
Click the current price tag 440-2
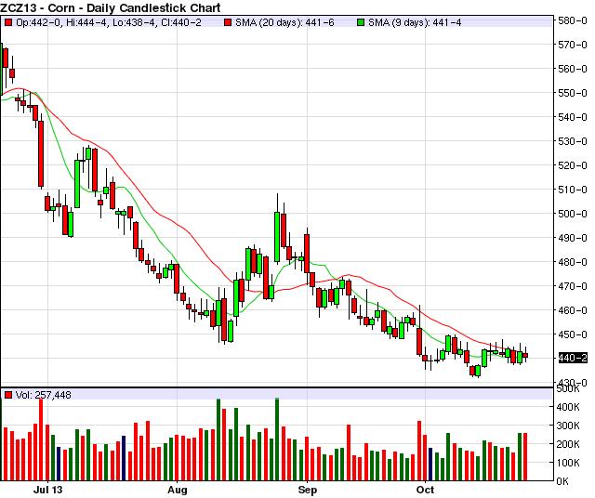pos(573,358)
